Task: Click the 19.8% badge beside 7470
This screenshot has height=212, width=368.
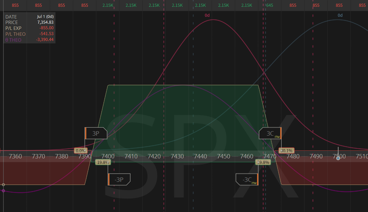Action: pyautogui.click(x=263, y=162)
